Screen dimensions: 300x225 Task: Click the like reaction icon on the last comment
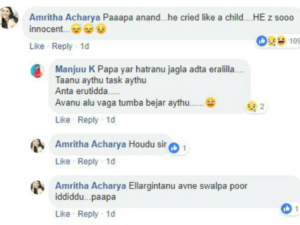point(286,208)
